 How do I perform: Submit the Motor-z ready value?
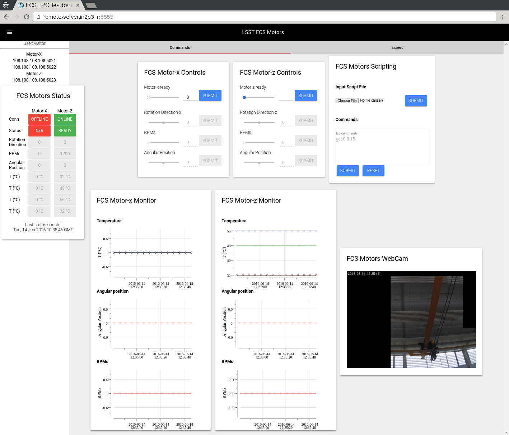(306, 96)
